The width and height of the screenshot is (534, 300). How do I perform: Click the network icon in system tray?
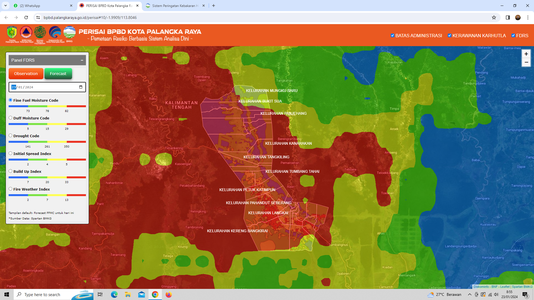tap(490, 294)
